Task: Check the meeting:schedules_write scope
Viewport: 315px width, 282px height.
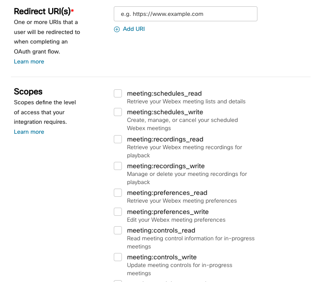Action: click(x=118, y=112)
